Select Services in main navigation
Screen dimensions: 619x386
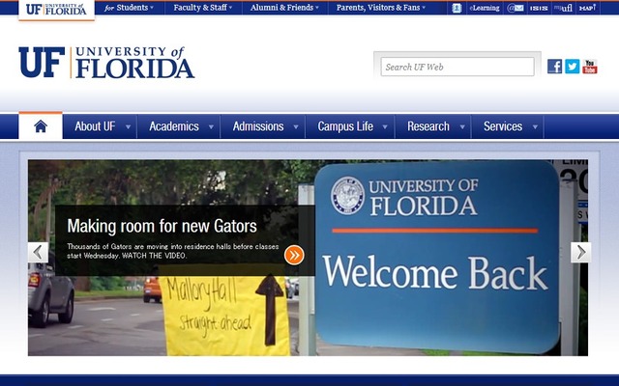click(503, 126)
